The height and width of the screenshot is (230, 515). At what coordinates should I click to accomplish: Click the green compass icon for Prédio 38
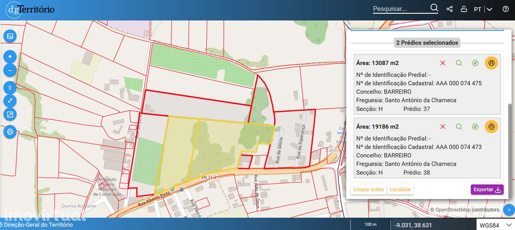[475, 126]
